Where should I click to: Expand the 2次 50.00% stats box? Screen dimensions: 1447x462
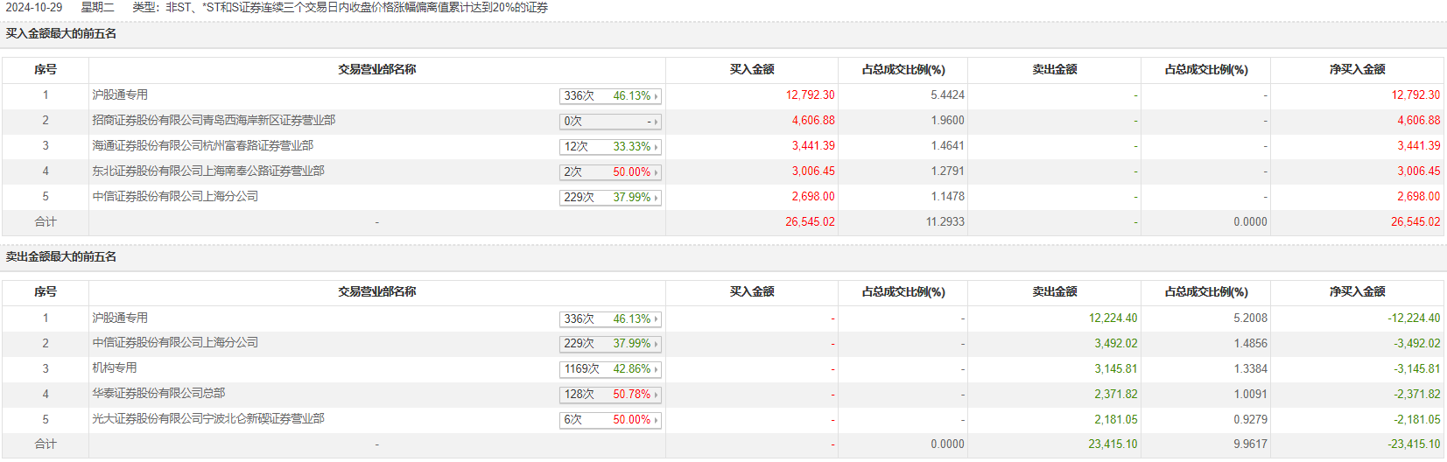(610, 172)
